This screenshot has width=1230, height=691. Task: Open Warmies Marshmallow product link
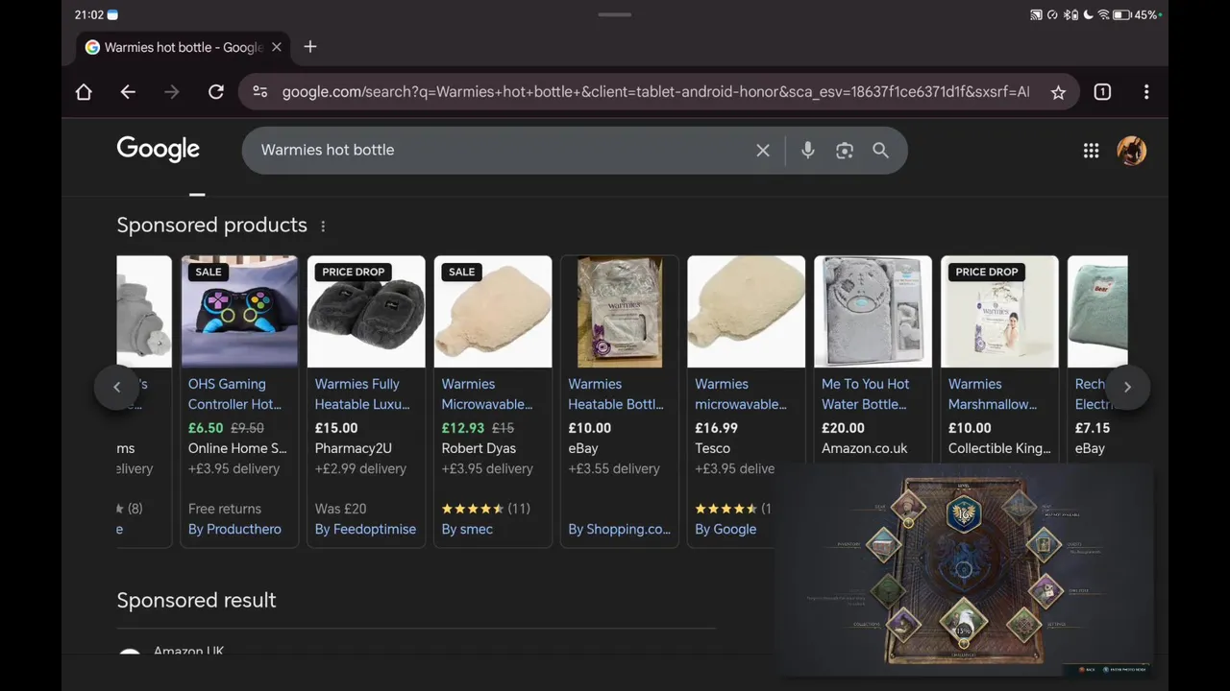(x=993, y=394)
